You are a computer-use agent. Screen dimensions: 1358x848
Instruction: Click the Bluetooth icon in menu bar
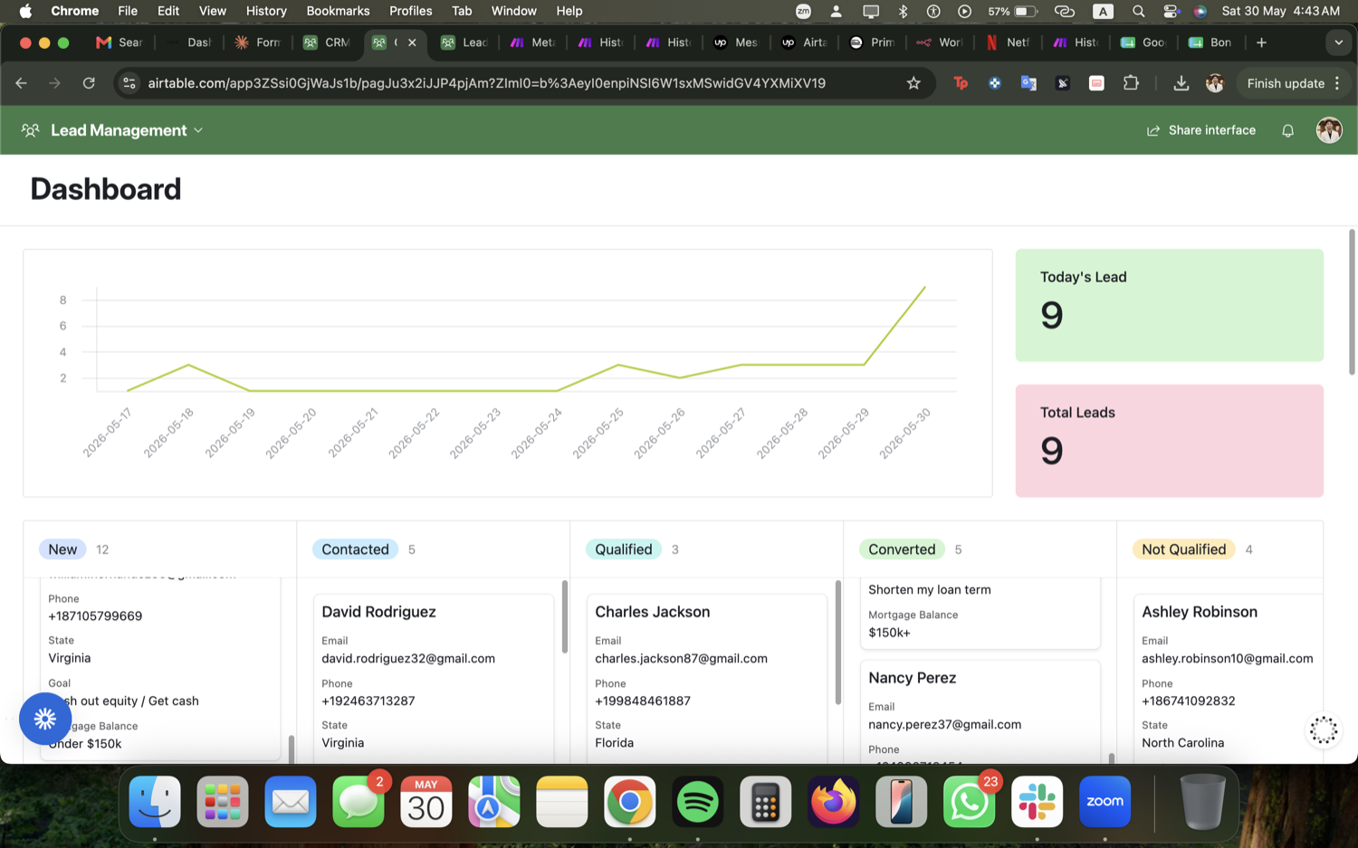tap(903, 11)
